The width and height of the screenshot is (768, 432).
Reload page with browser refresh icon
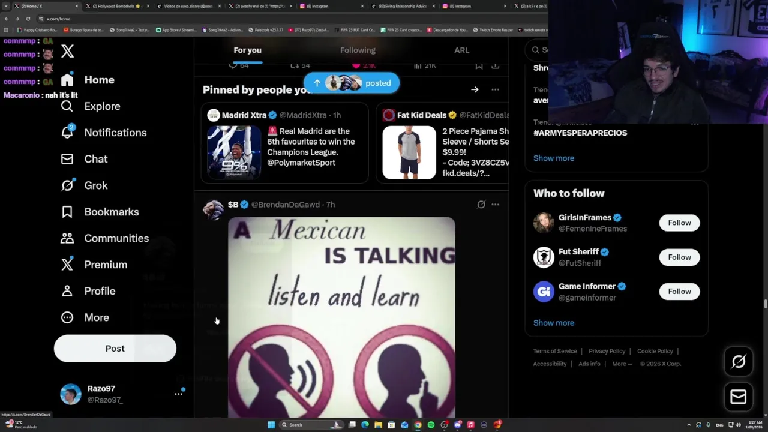28,19
